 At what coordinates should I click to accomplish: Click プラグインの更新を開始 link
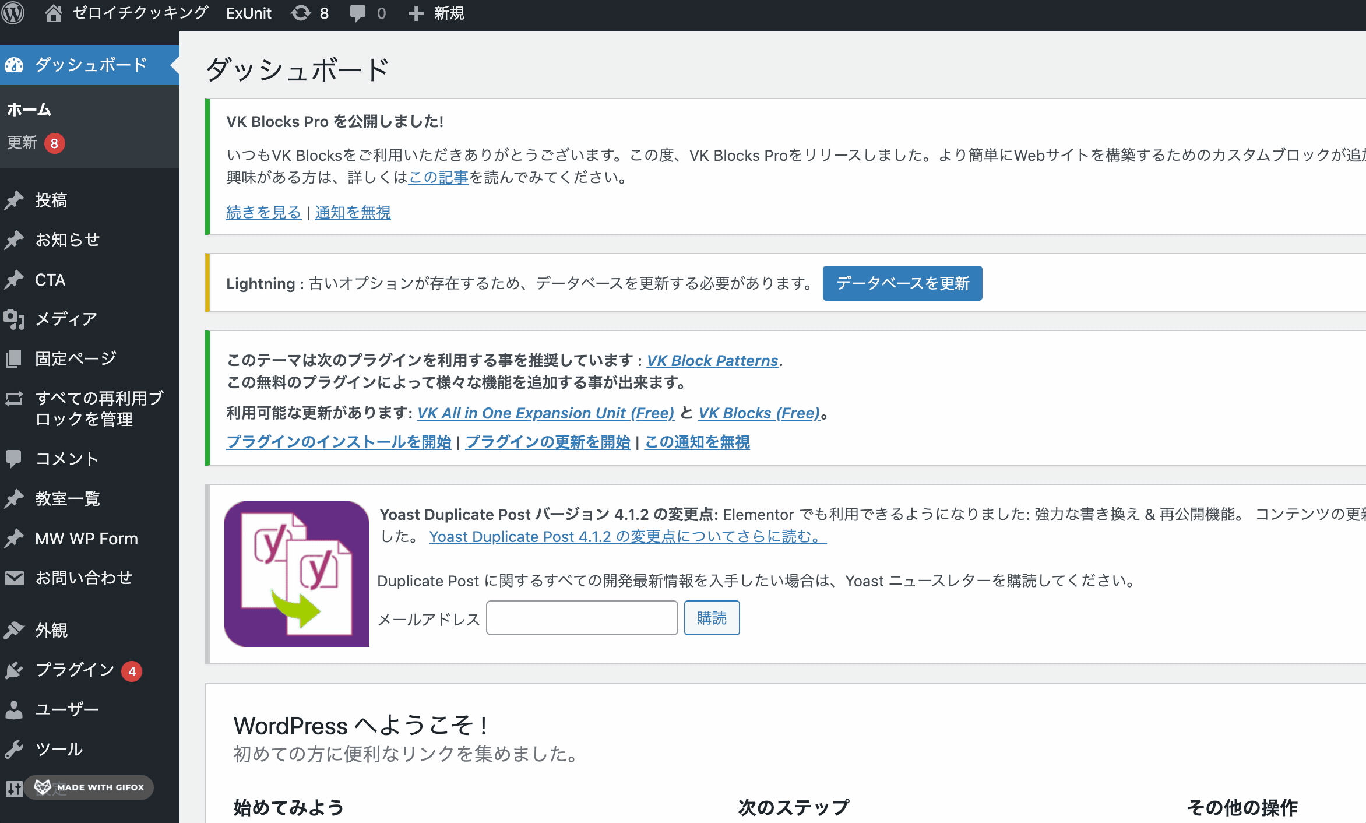pyautogui.click(x=548, y=442)
